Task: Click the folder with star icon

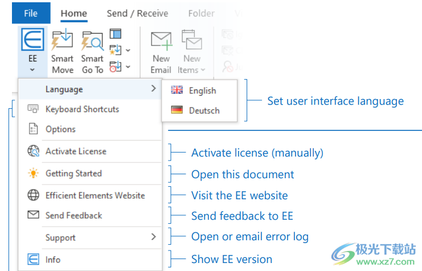Action: (x=116, y=50)
